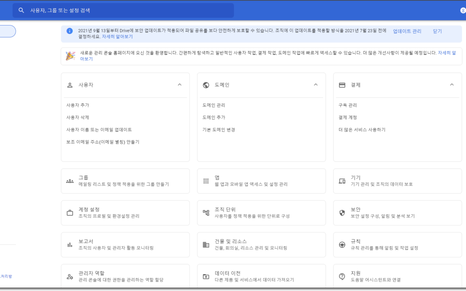Screen dimensions: 466x291
Task: Open 보조 이메일 주소(이메일 별칭) 만들기
Action: pos(103,142)
